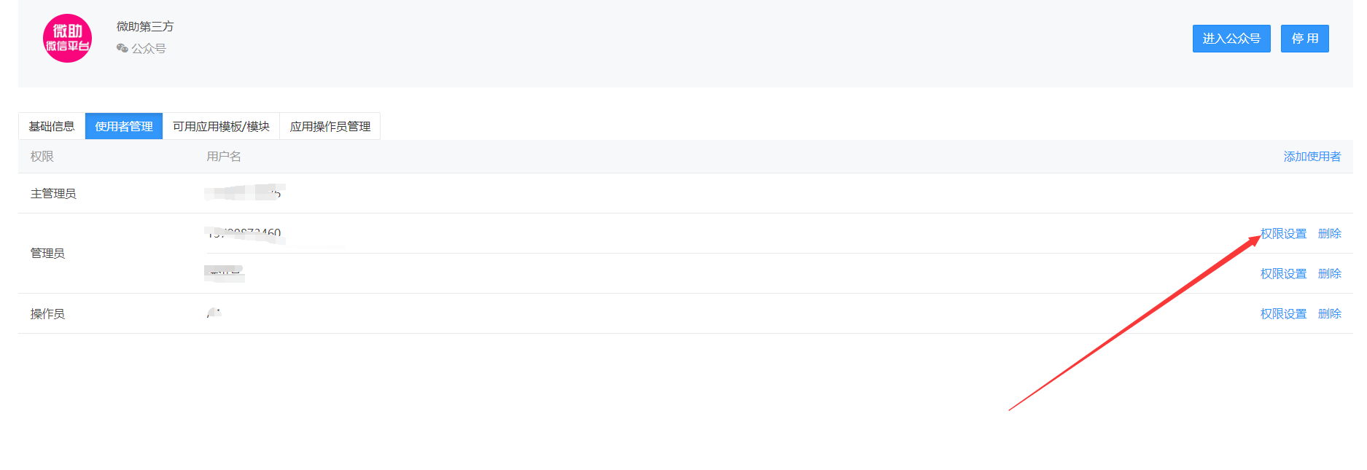Screen dimensions: 1367x470
Task: Open 权限设置 for the first 管理员 user
Action: (x=1283, y=233)
